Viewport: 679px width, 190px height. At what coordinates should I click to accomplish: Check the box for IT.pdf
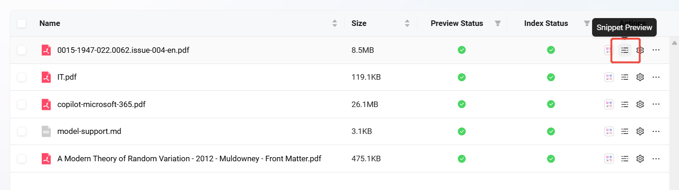(x=22, y=77)
